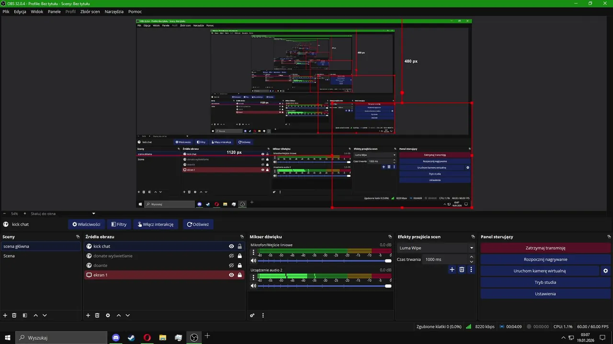
Task: Delete selected scene using Sceny trash icon
Action: (14, 315)
